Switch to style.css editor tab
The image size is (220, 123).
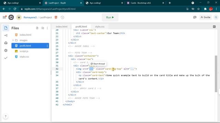pyautogui.click(x=100, y=27)
